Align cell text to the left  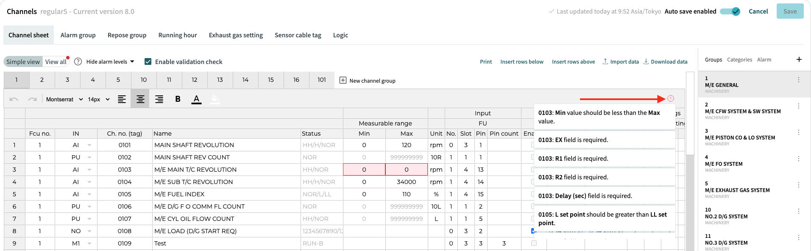coord(122,99)
